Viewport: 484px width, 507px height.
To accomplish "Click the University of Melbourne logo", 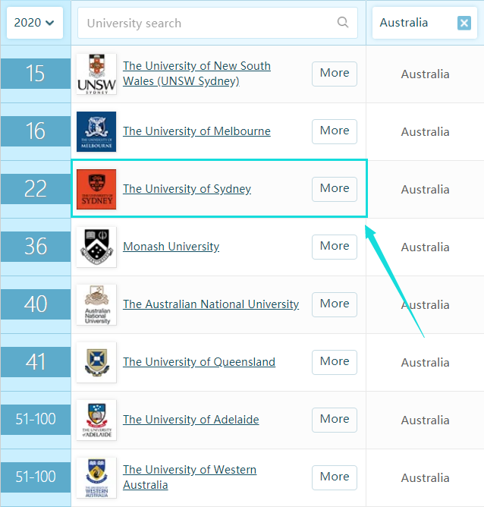I will pyautogui.click(x=96, y=131).
